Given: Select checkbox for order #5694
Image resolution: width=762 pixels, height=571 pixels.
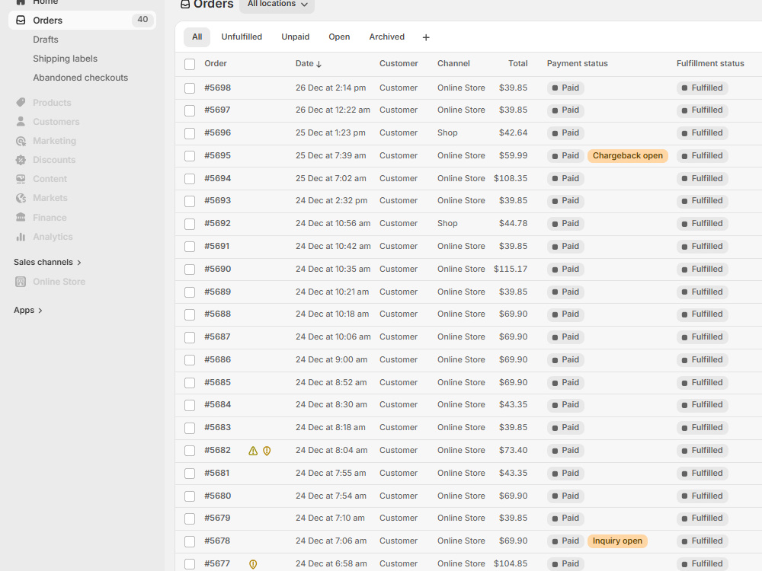Looking at the screenshot, I should (x=190, y=179).
